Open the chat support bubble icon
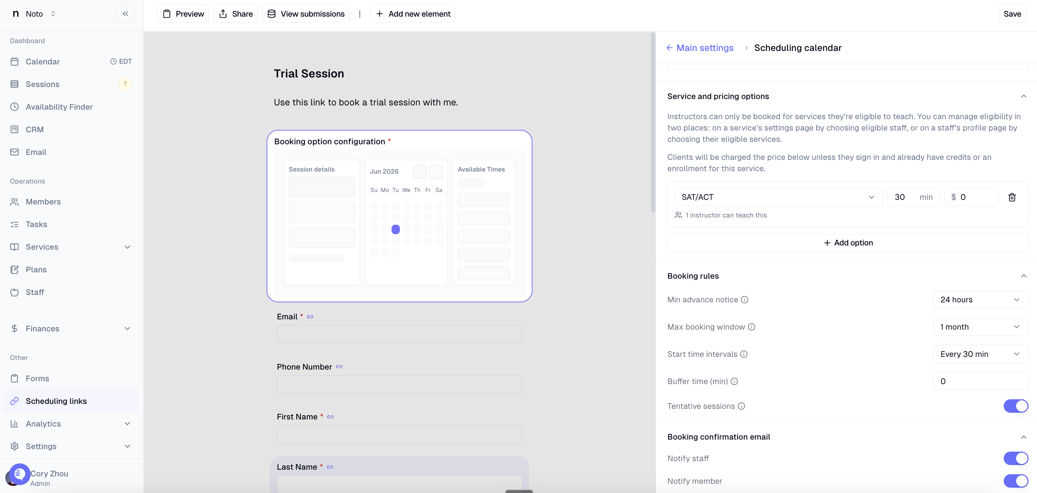The height and width of the screenshot is (493, 1037). (19, 474)
